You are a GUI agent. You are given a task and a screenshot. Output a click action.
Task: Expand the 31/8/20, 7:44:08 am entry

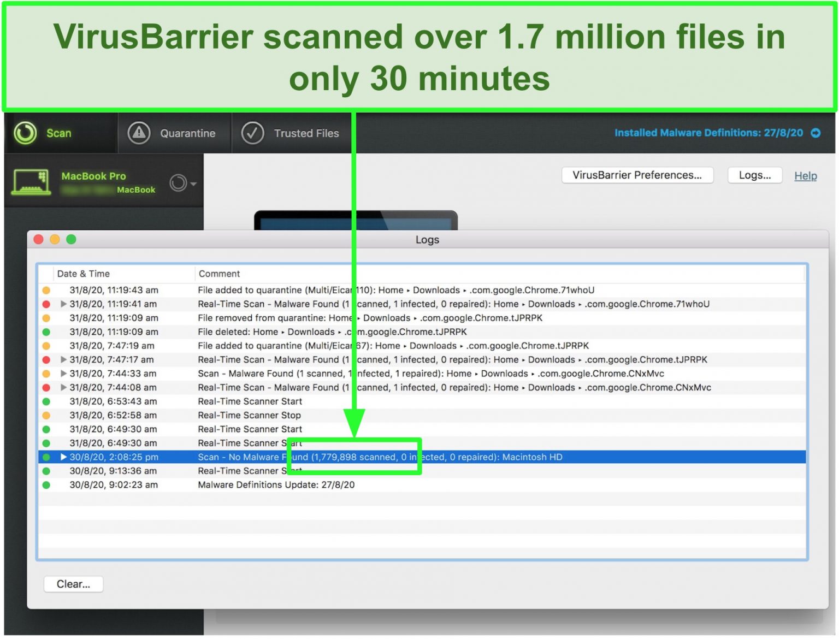pyautogui.click(x=63, y=388)
